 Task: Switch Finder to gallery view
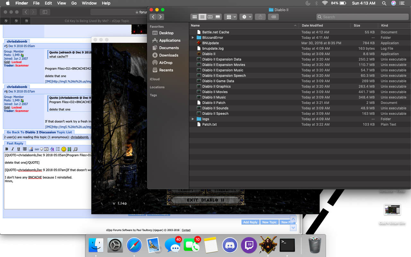[218, 17]
